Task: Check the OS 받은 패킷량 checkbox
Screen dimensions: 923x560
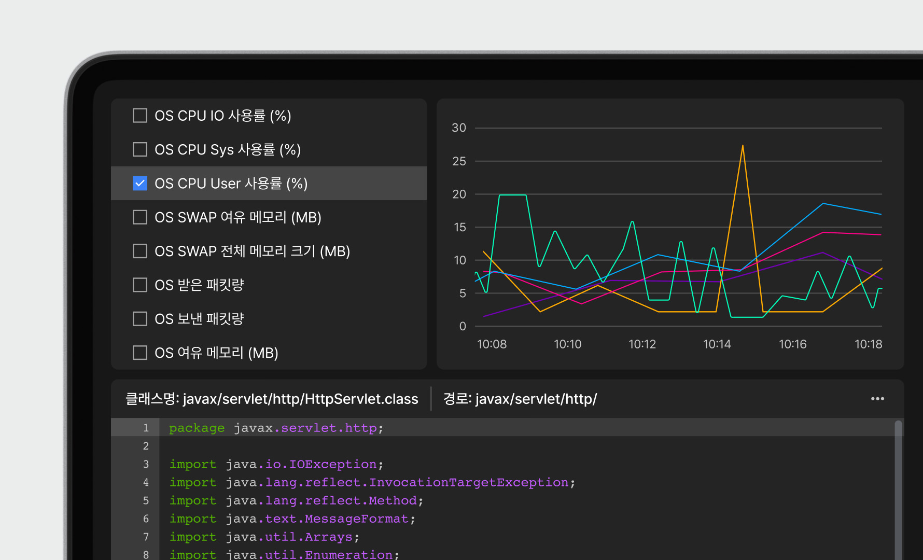Action: pos(140,285)
